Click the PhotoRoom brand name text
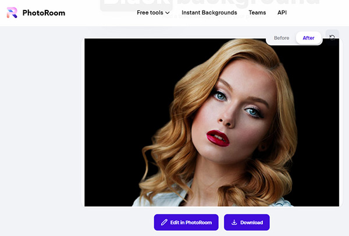The width and height of the screenshot is (349, 236). [44, 13]
